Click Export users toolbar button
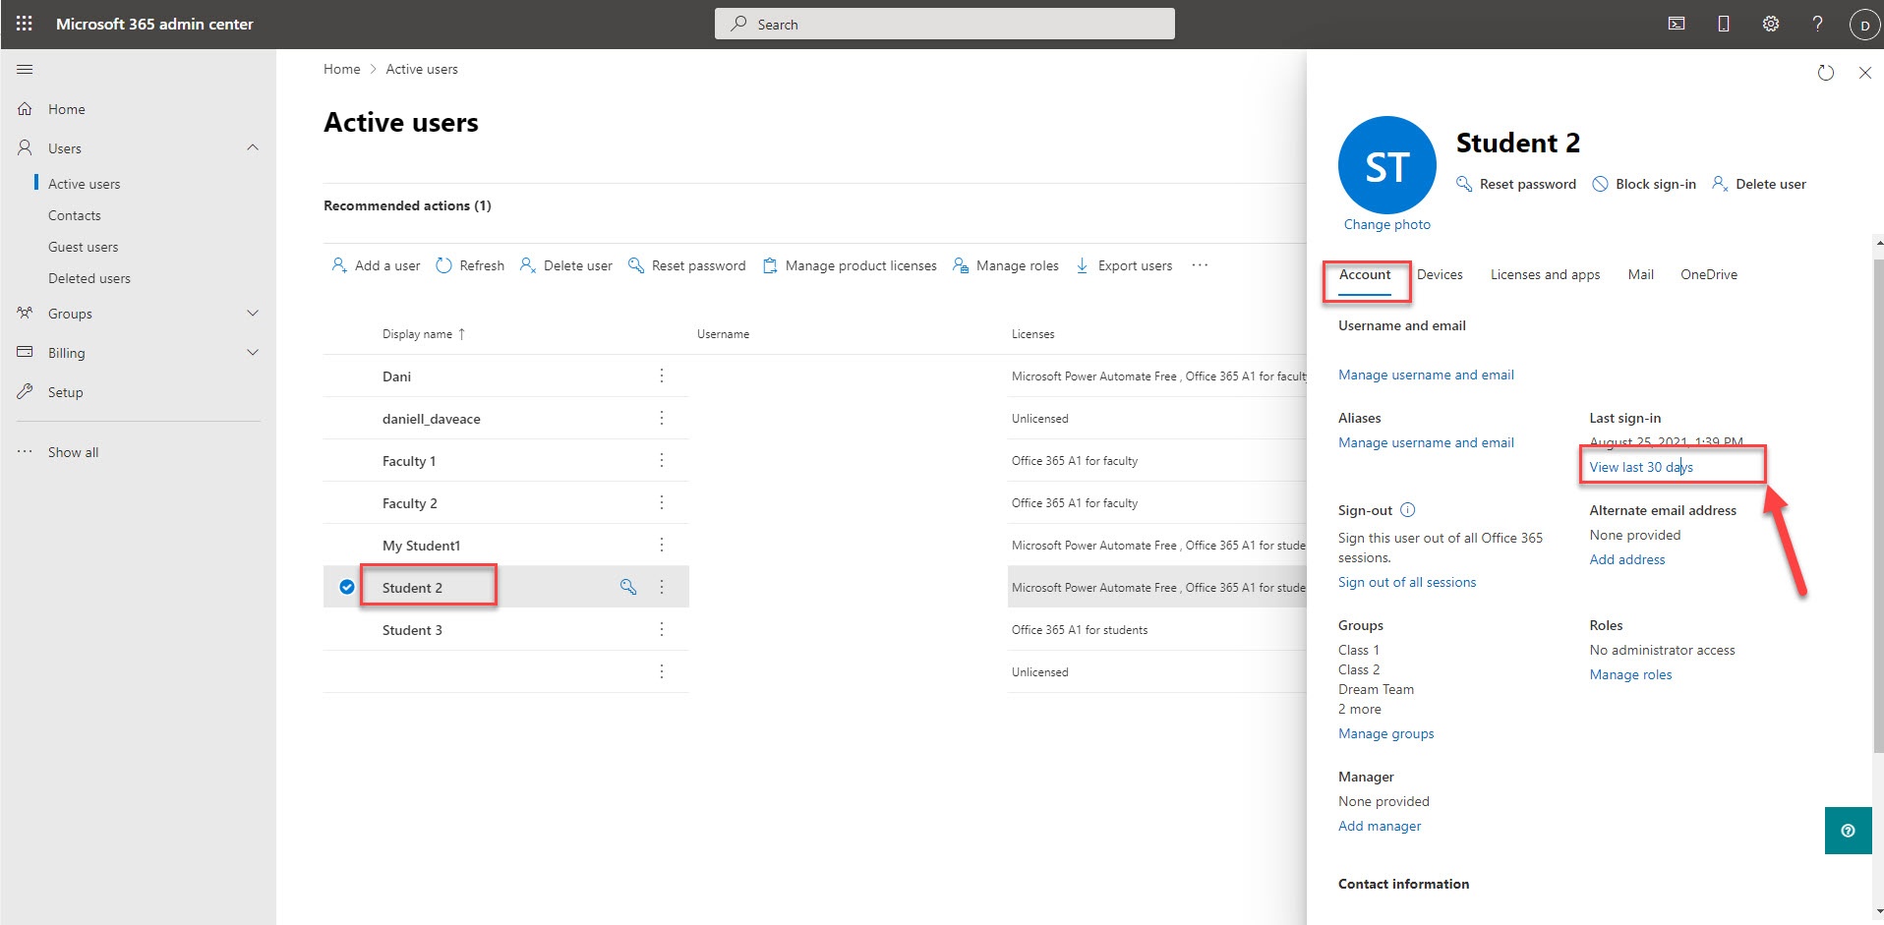This screenshot has height=925, width=1884. [x=1124, y=265]
